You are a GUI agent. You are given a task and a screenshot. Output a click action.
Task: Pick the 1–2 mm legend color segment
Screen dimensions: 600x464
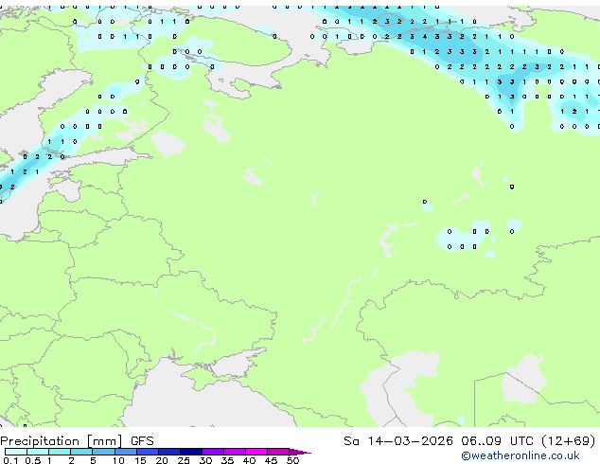(x=60, y=452)
